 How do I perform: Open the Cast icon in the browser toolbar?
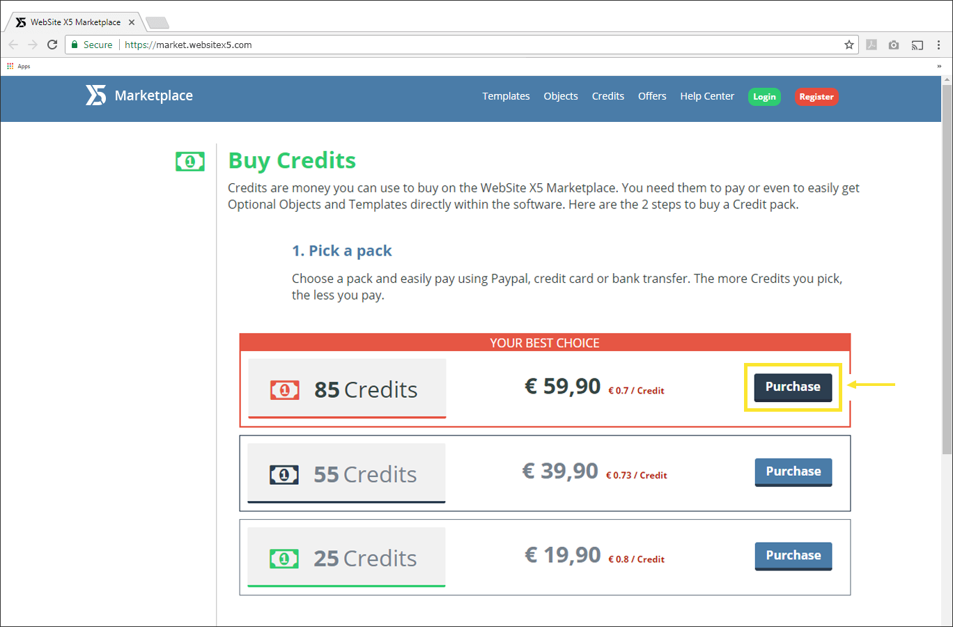coord(917,45)
